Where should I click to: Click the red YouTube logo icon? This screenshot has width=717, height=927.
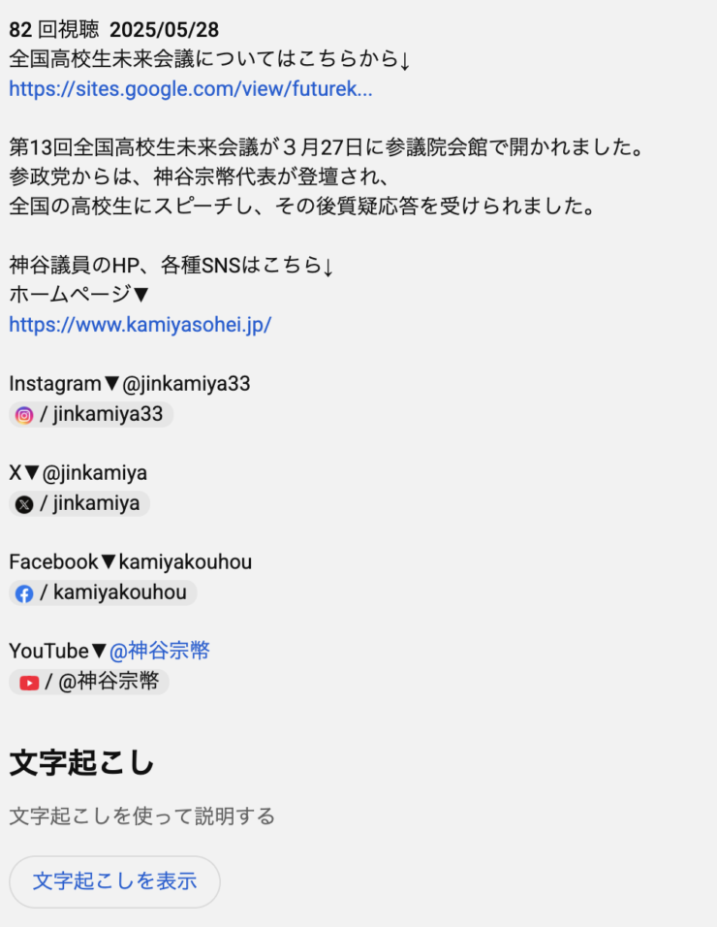click(x=29, y=683)
